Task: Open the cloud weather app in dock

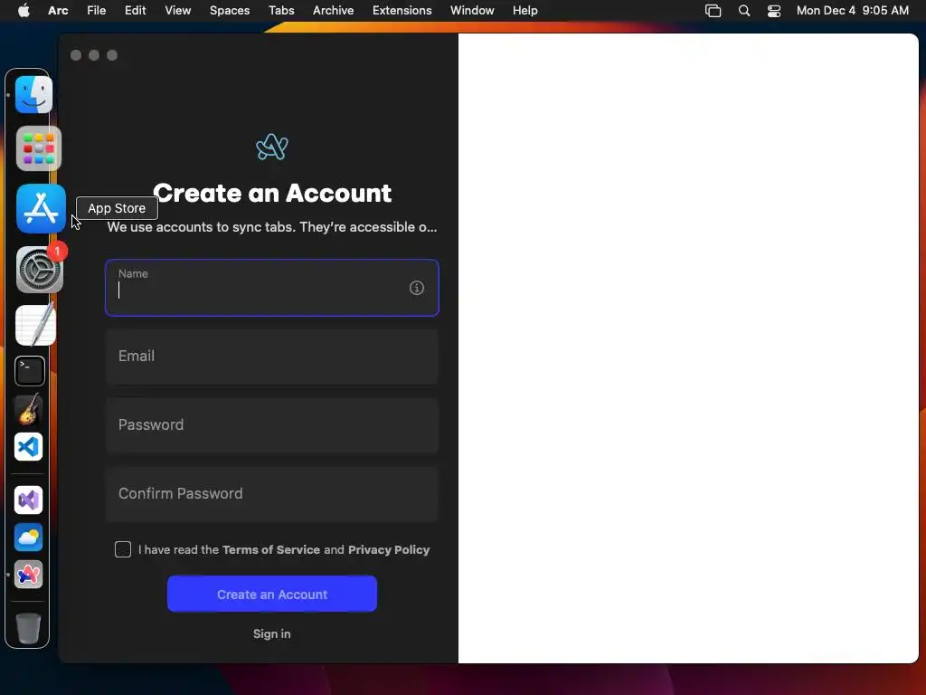Action: [28, 538]
